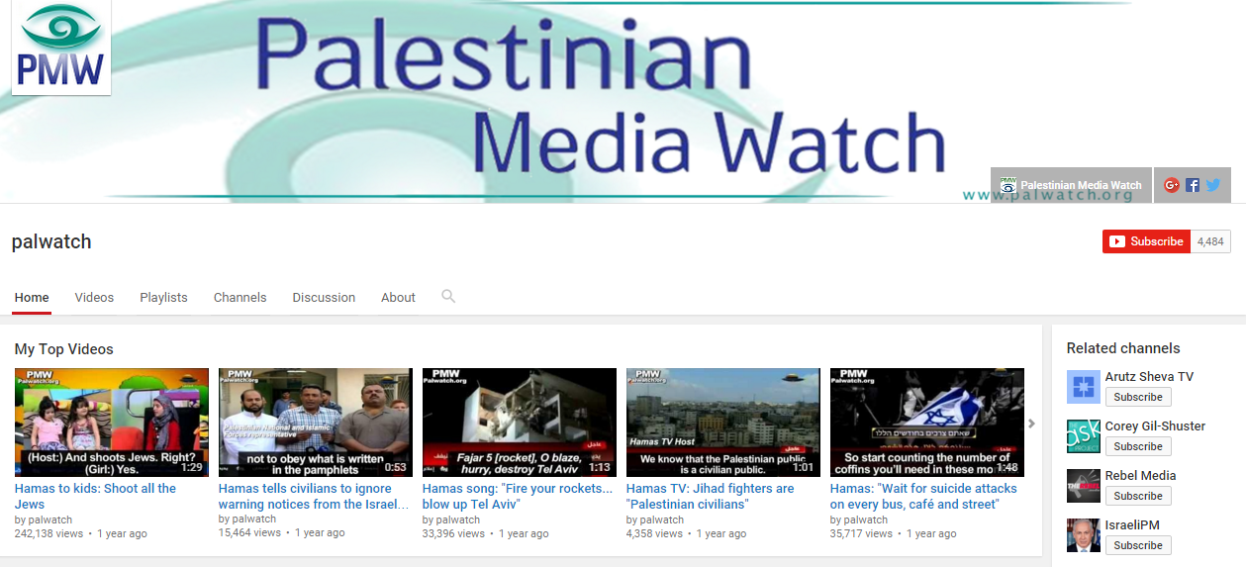Image resolution: width=1246 pixels, height=567 pixels.
Task: Open 'Hamas song: Fire your rockets' title
Action: pos(518,496)
